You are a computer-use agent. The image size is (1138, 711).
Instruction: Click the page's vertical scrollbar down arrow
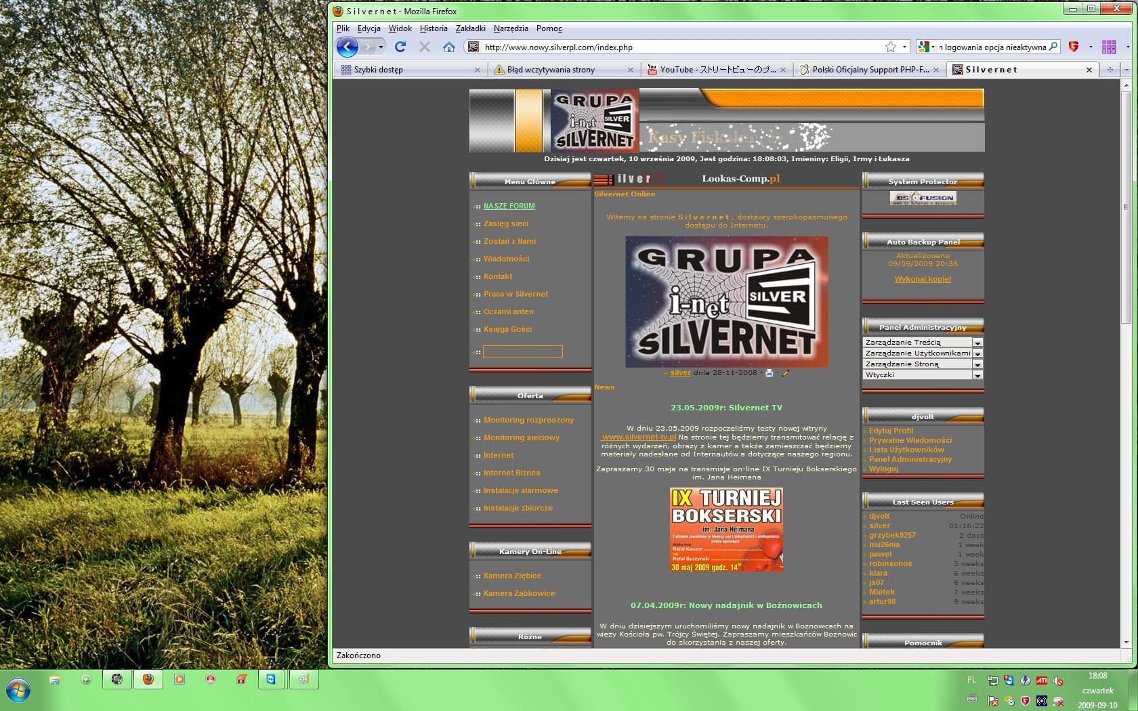click(x=1126, y=642)
